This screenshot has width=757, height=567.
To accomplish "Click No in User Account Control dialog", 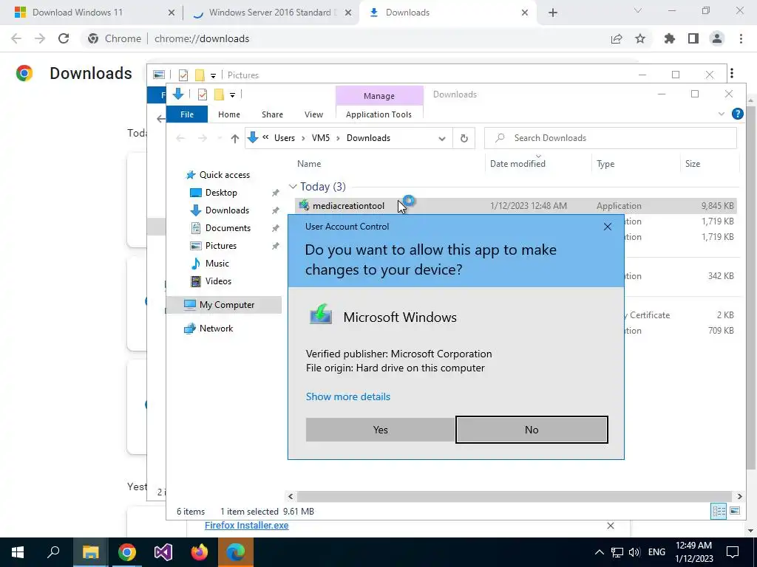I will (532, 430).
